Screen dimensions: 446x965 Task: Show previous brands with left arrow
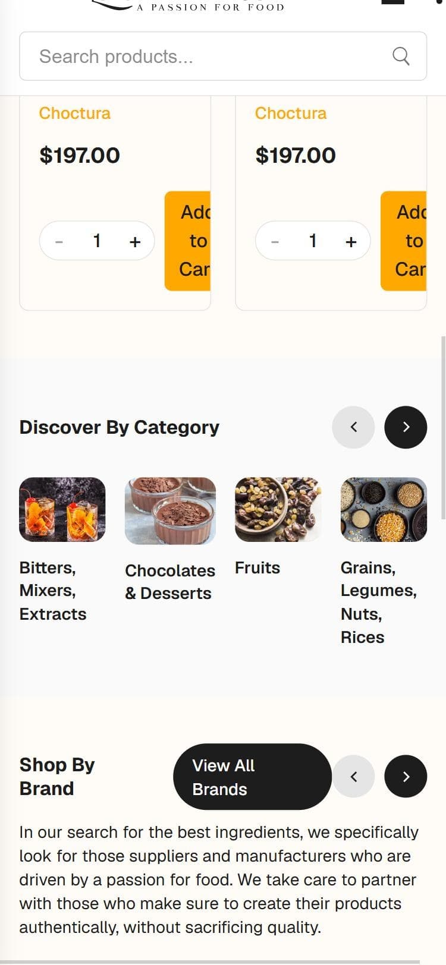(x=353, y=776)
